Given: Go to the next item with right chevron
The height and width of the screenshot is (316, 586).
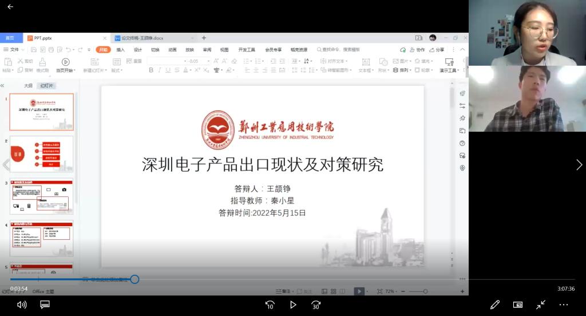Looking at the screenshot, I should 579,165.
